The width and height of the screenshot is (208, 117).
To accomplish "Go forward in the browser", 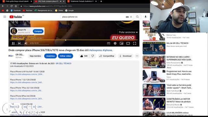I will click(7, 6).
